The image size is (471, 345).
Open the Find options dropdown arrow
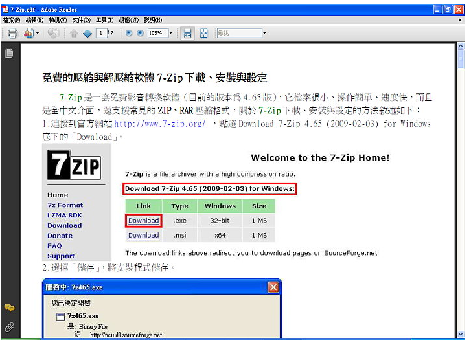(x=264, y=33)
